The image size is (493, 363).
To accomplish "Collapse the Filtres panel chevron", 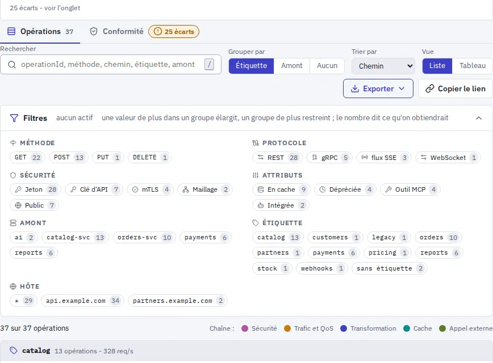I will 479,118.
